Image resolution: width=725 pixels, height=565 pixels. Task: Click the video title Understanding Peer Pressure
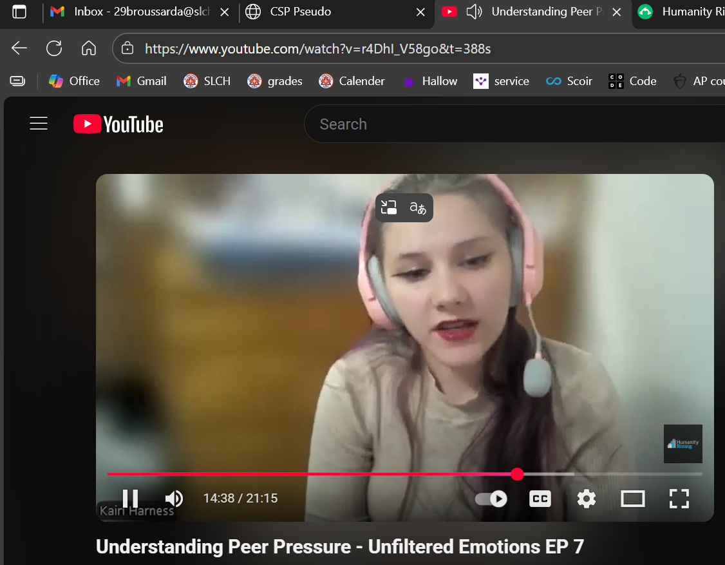click(340, 546)
